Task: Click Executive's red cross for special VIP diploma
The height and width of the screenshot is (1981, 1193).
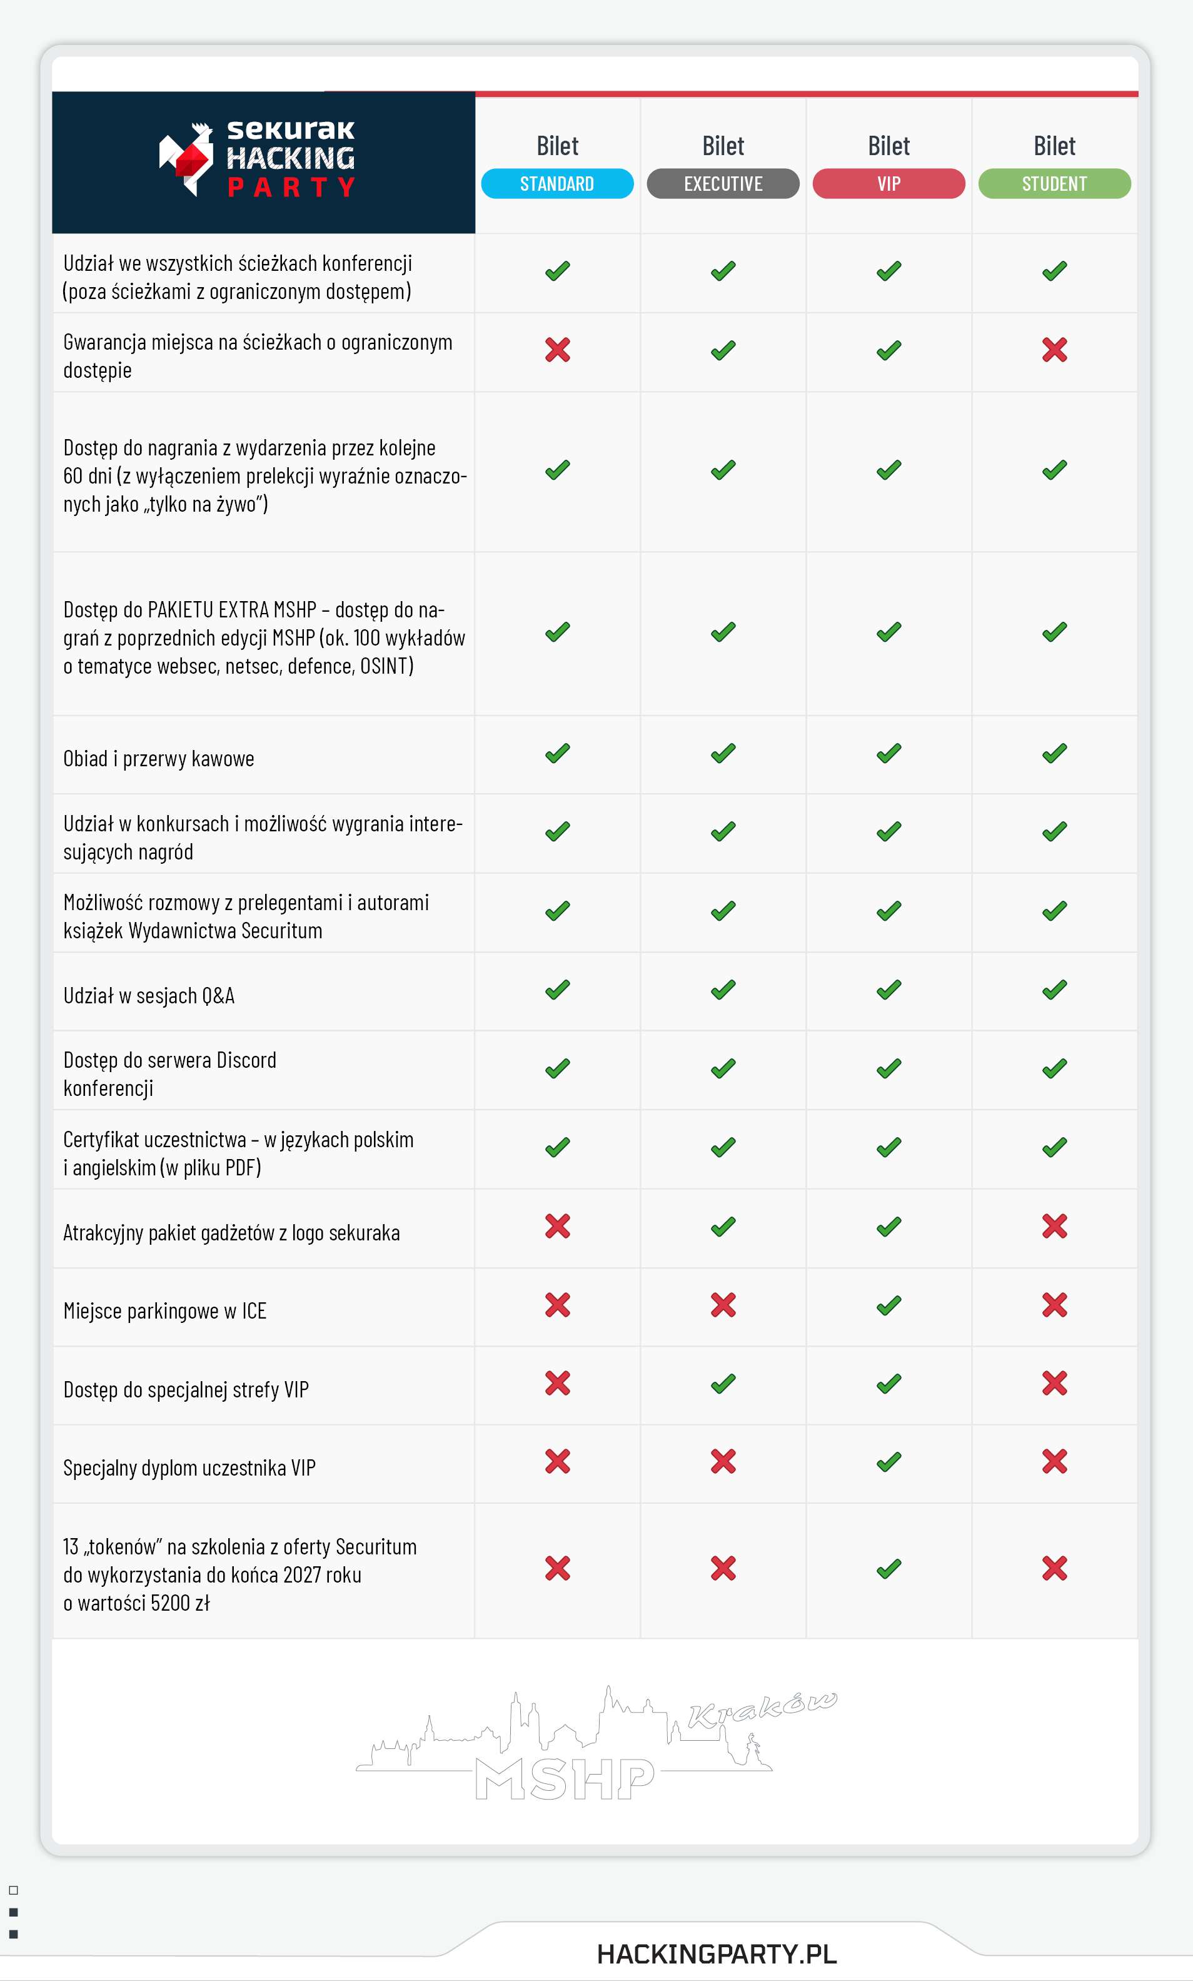Action: click(x=723, y=1461)
